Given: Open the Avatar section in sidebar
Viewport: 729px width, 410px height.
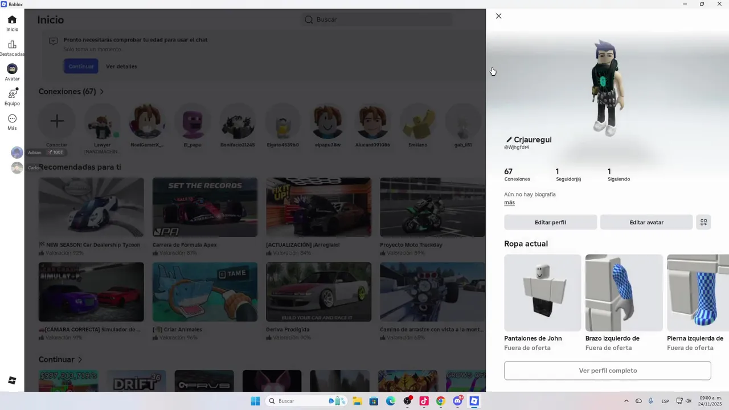Looking at the screenshot, I should pyautogui.click(x=12, y=73).
